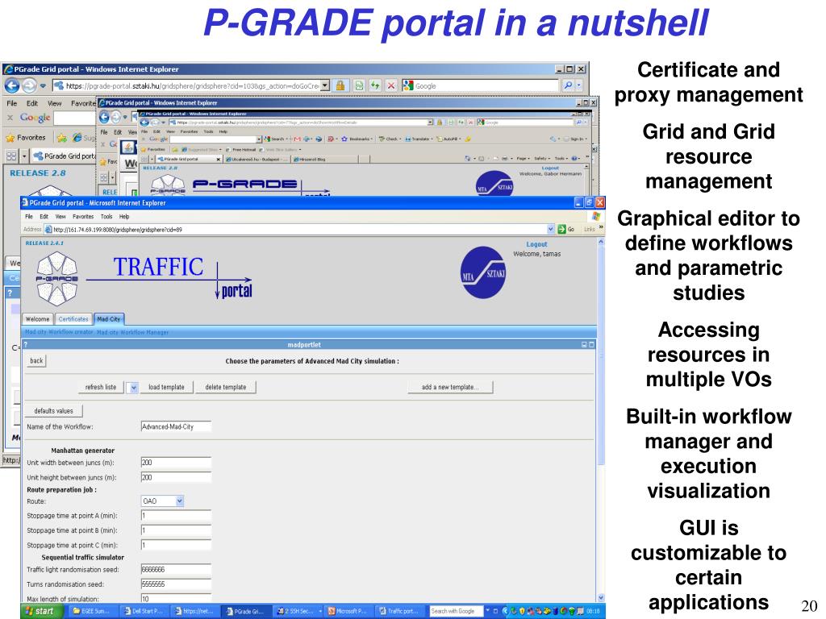The width and height of the screenshot is (826, 619).
Task: Click the Max length of simulation field
Action: point(176,599)
